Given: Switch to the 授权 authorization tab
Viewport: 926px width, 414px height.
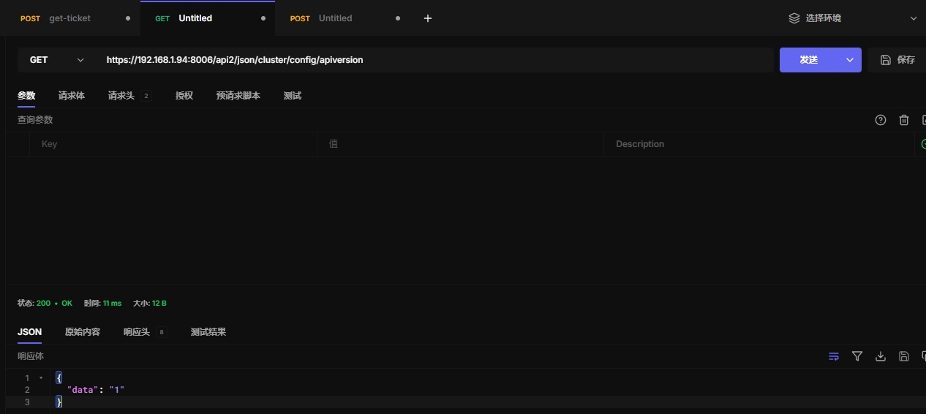Looking at the screenshot, I should pos(184,96).
